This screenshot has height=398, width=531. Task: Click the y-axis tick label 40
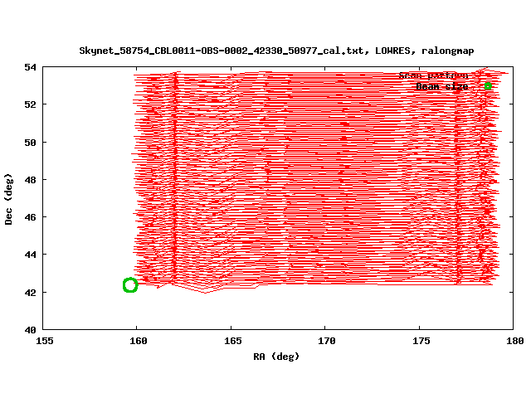pos(30,330)
